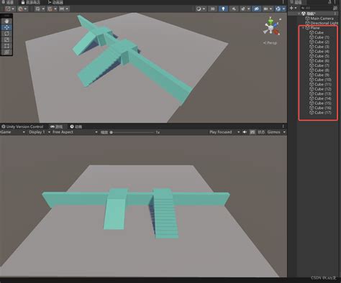This screenshot has height=283, width=341.
Task: Select the Hand view tool
Action: point(6,21)
